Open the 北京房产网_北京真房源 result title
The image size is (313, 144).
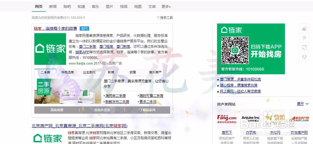coord(80,126)
